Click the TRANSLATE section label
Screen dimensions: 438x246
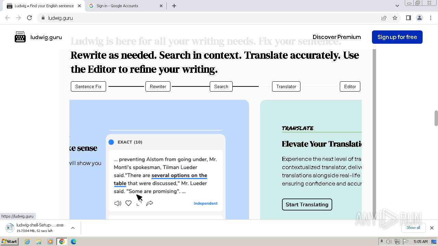(x=298, y=128)
